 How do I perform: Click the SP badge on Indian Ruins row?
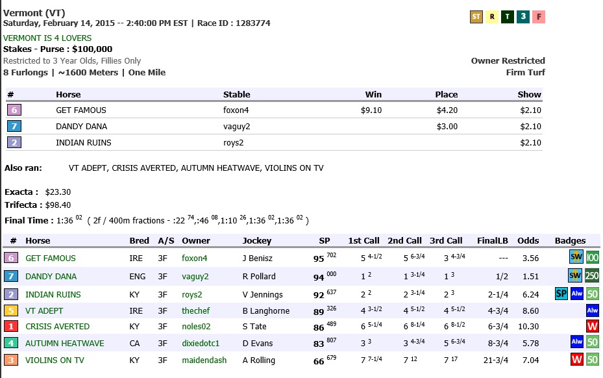click(x=561, y=294)
